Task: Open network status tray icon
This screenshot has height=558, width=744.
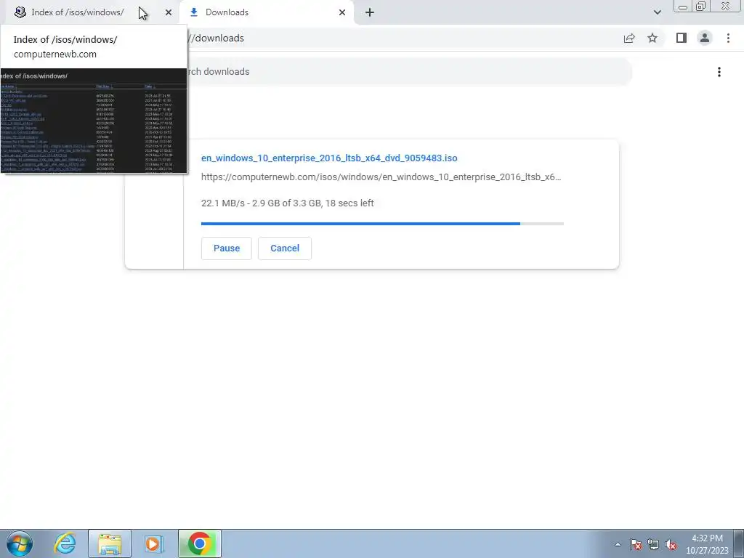Action: tap(653, 544)
